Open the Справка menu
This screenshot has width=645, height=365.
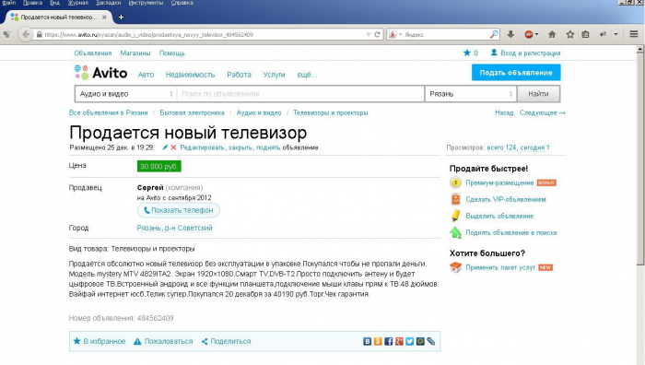pyautogui.click(x=182, y=3)
